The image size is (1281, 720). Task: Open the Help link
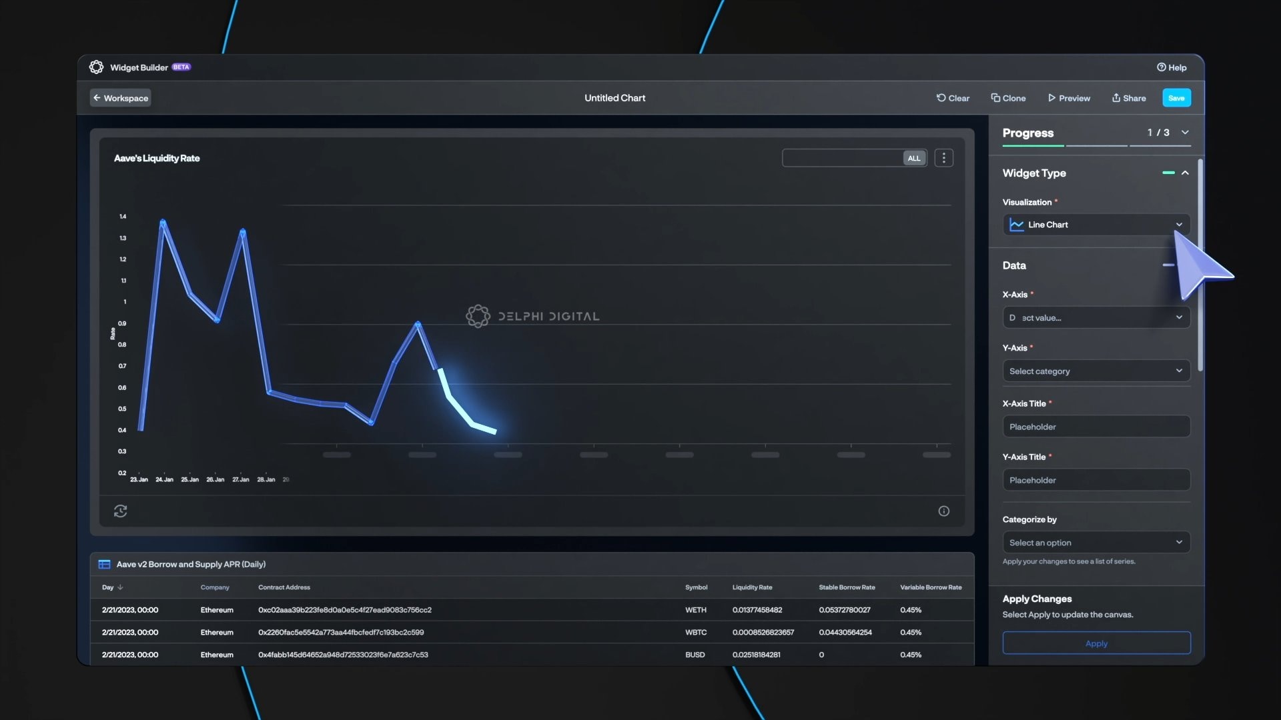click(x=1172, y=67)
